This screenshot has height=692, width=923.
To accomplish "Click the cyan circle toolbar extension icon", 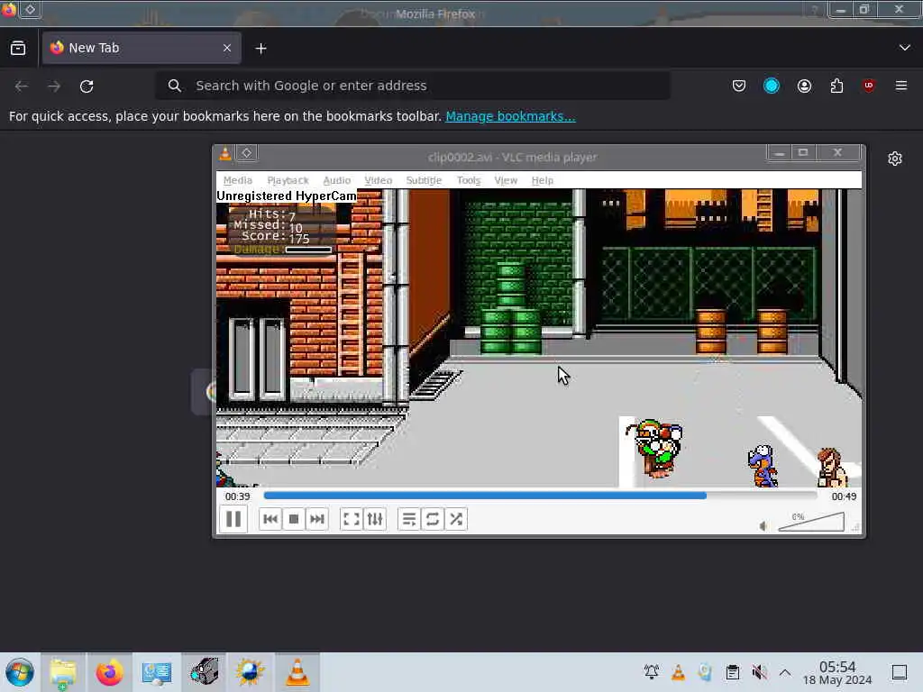I will (x=772, y=86).
